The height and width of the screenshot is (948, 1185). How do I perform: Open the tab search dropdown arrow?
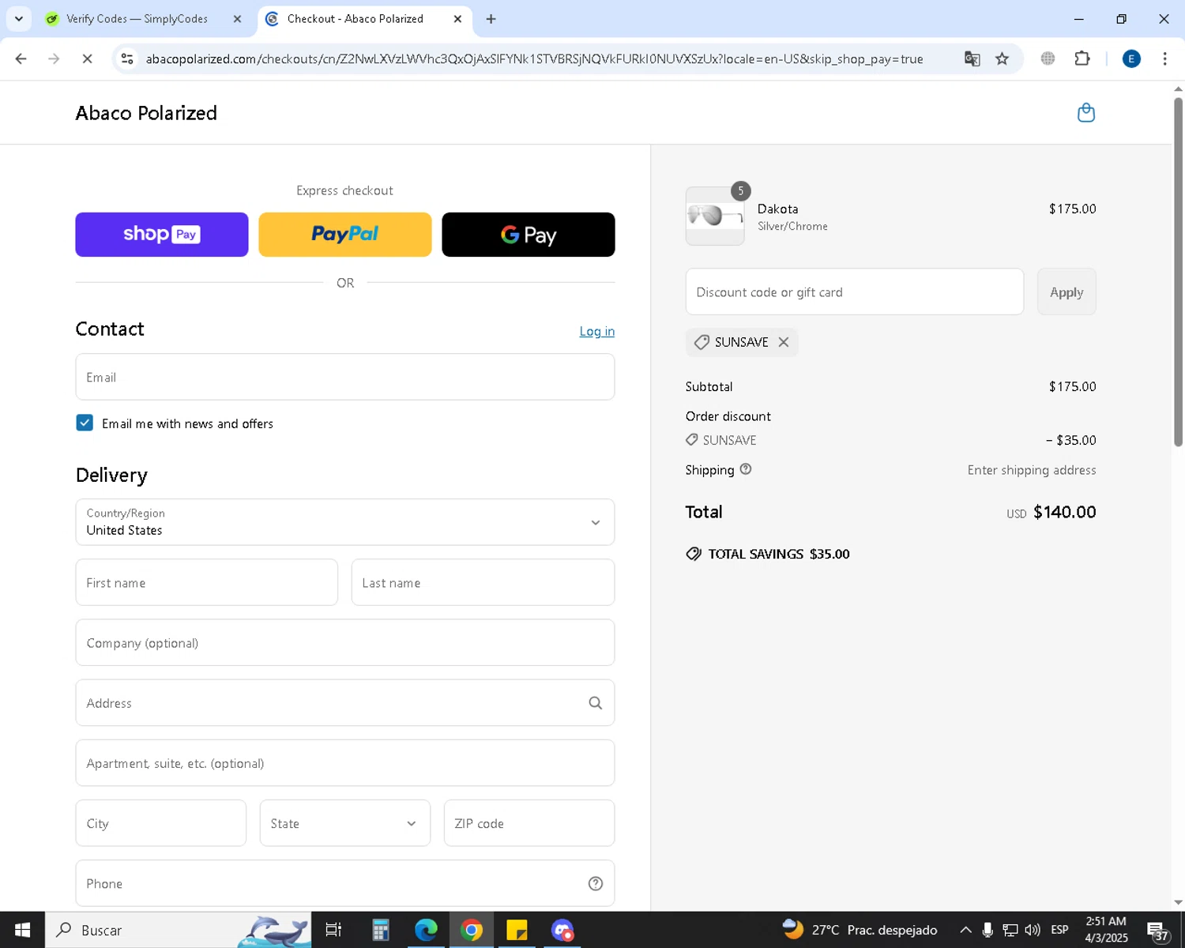[18, 19]
